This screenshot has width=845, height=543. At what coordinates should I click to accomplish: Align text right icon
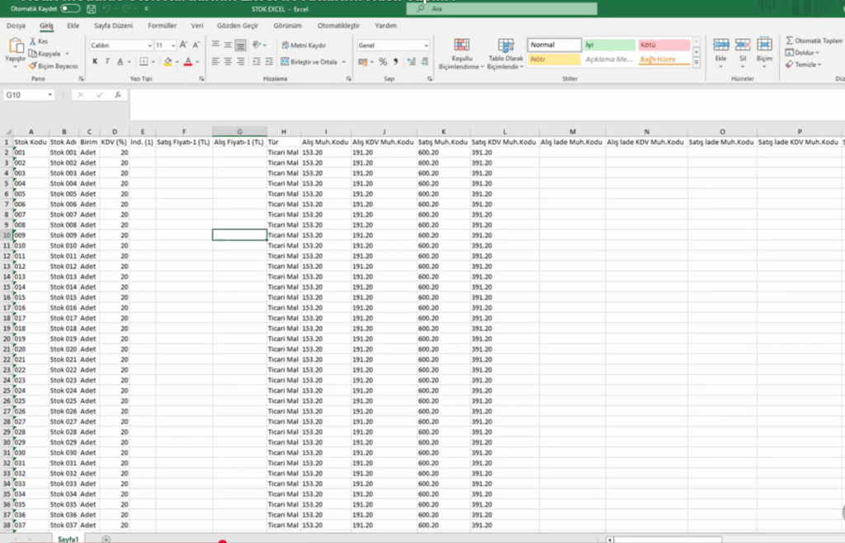pos(240,62)
